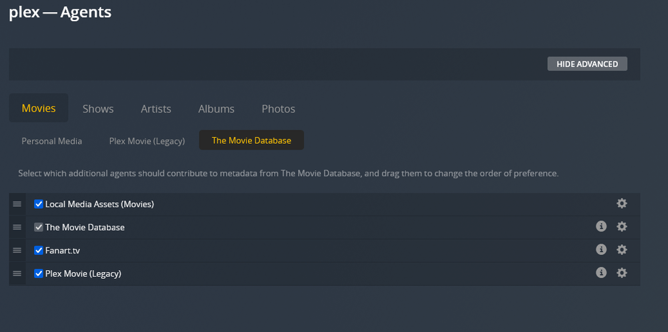
Task: Uncheck Local Media Assets (Movies) checkbox
Action: [39, 204]
